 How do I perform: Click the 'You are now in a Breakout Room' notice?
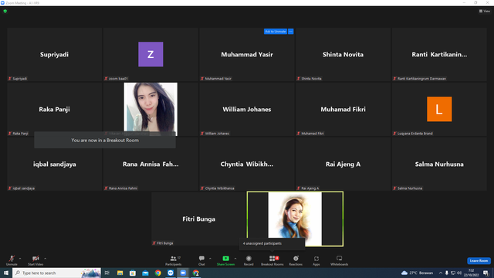105,141
